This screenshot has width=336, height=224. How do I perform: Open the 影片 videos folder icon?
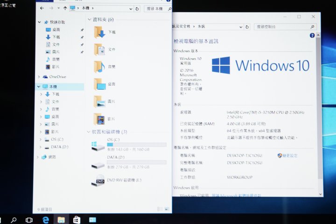[100, 119]
